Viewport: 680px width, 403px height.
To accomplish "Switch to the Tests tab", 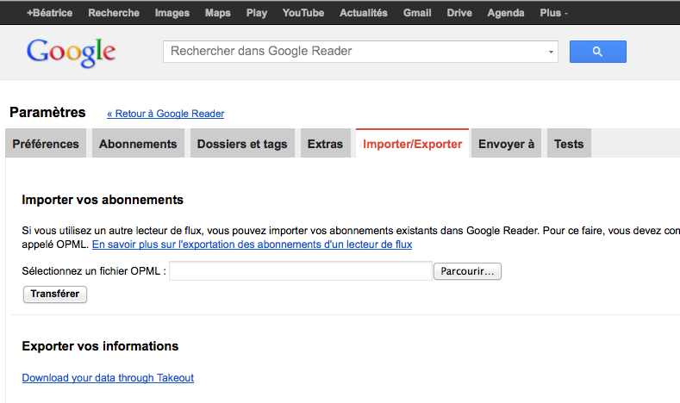I will click(x=569, y=144).
